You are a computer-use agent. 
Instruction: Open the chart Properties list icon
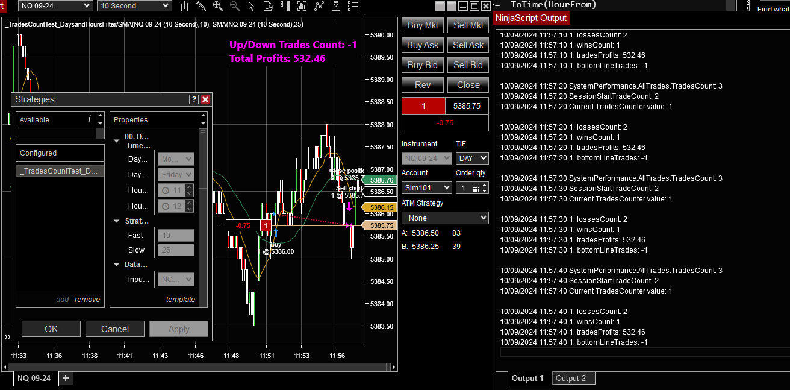pyautogui.click(x=352, y=7)
